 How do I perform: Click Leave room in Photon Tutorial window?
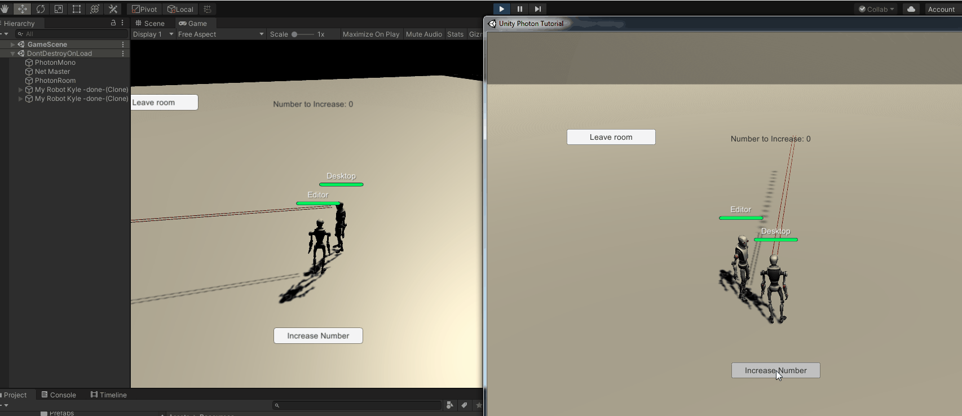pyautogui.click(x=611, y=137)
